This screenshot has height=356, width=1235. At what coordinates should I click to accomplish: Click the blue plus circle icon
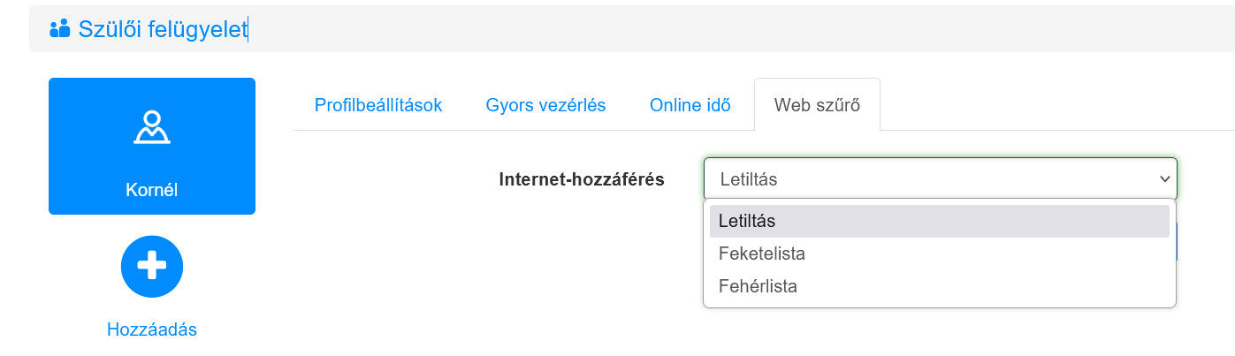click(152, 266)
